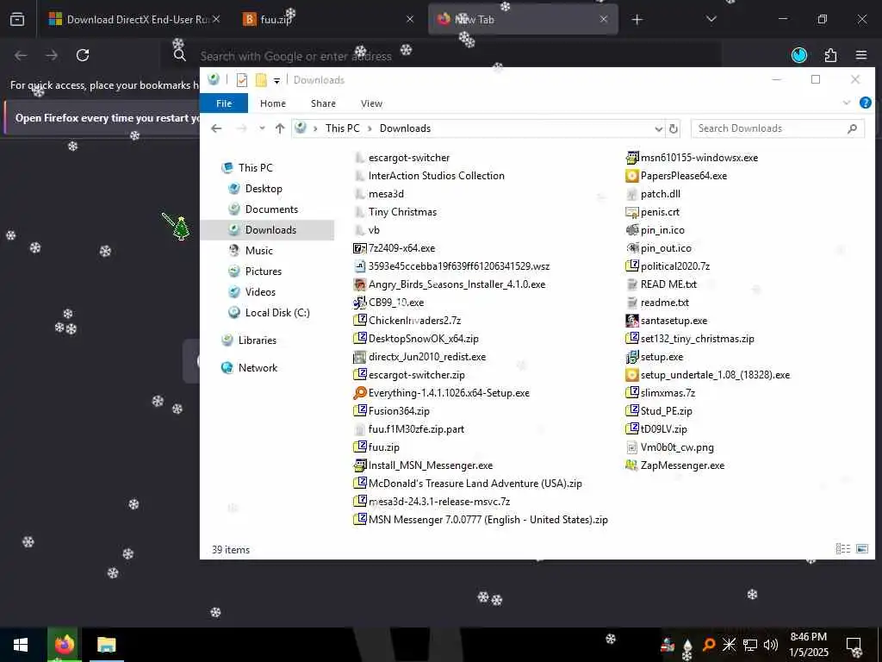Select Libraries in the navigation pane

(257, 340)
